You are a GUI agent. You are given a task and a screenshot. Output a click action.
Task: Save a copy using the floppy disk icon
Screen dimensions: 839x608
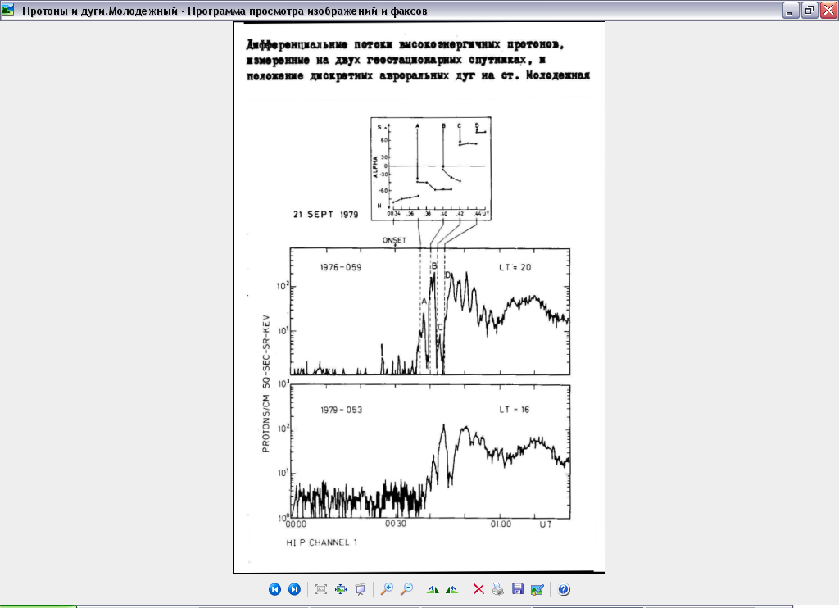tap(518, 589)
